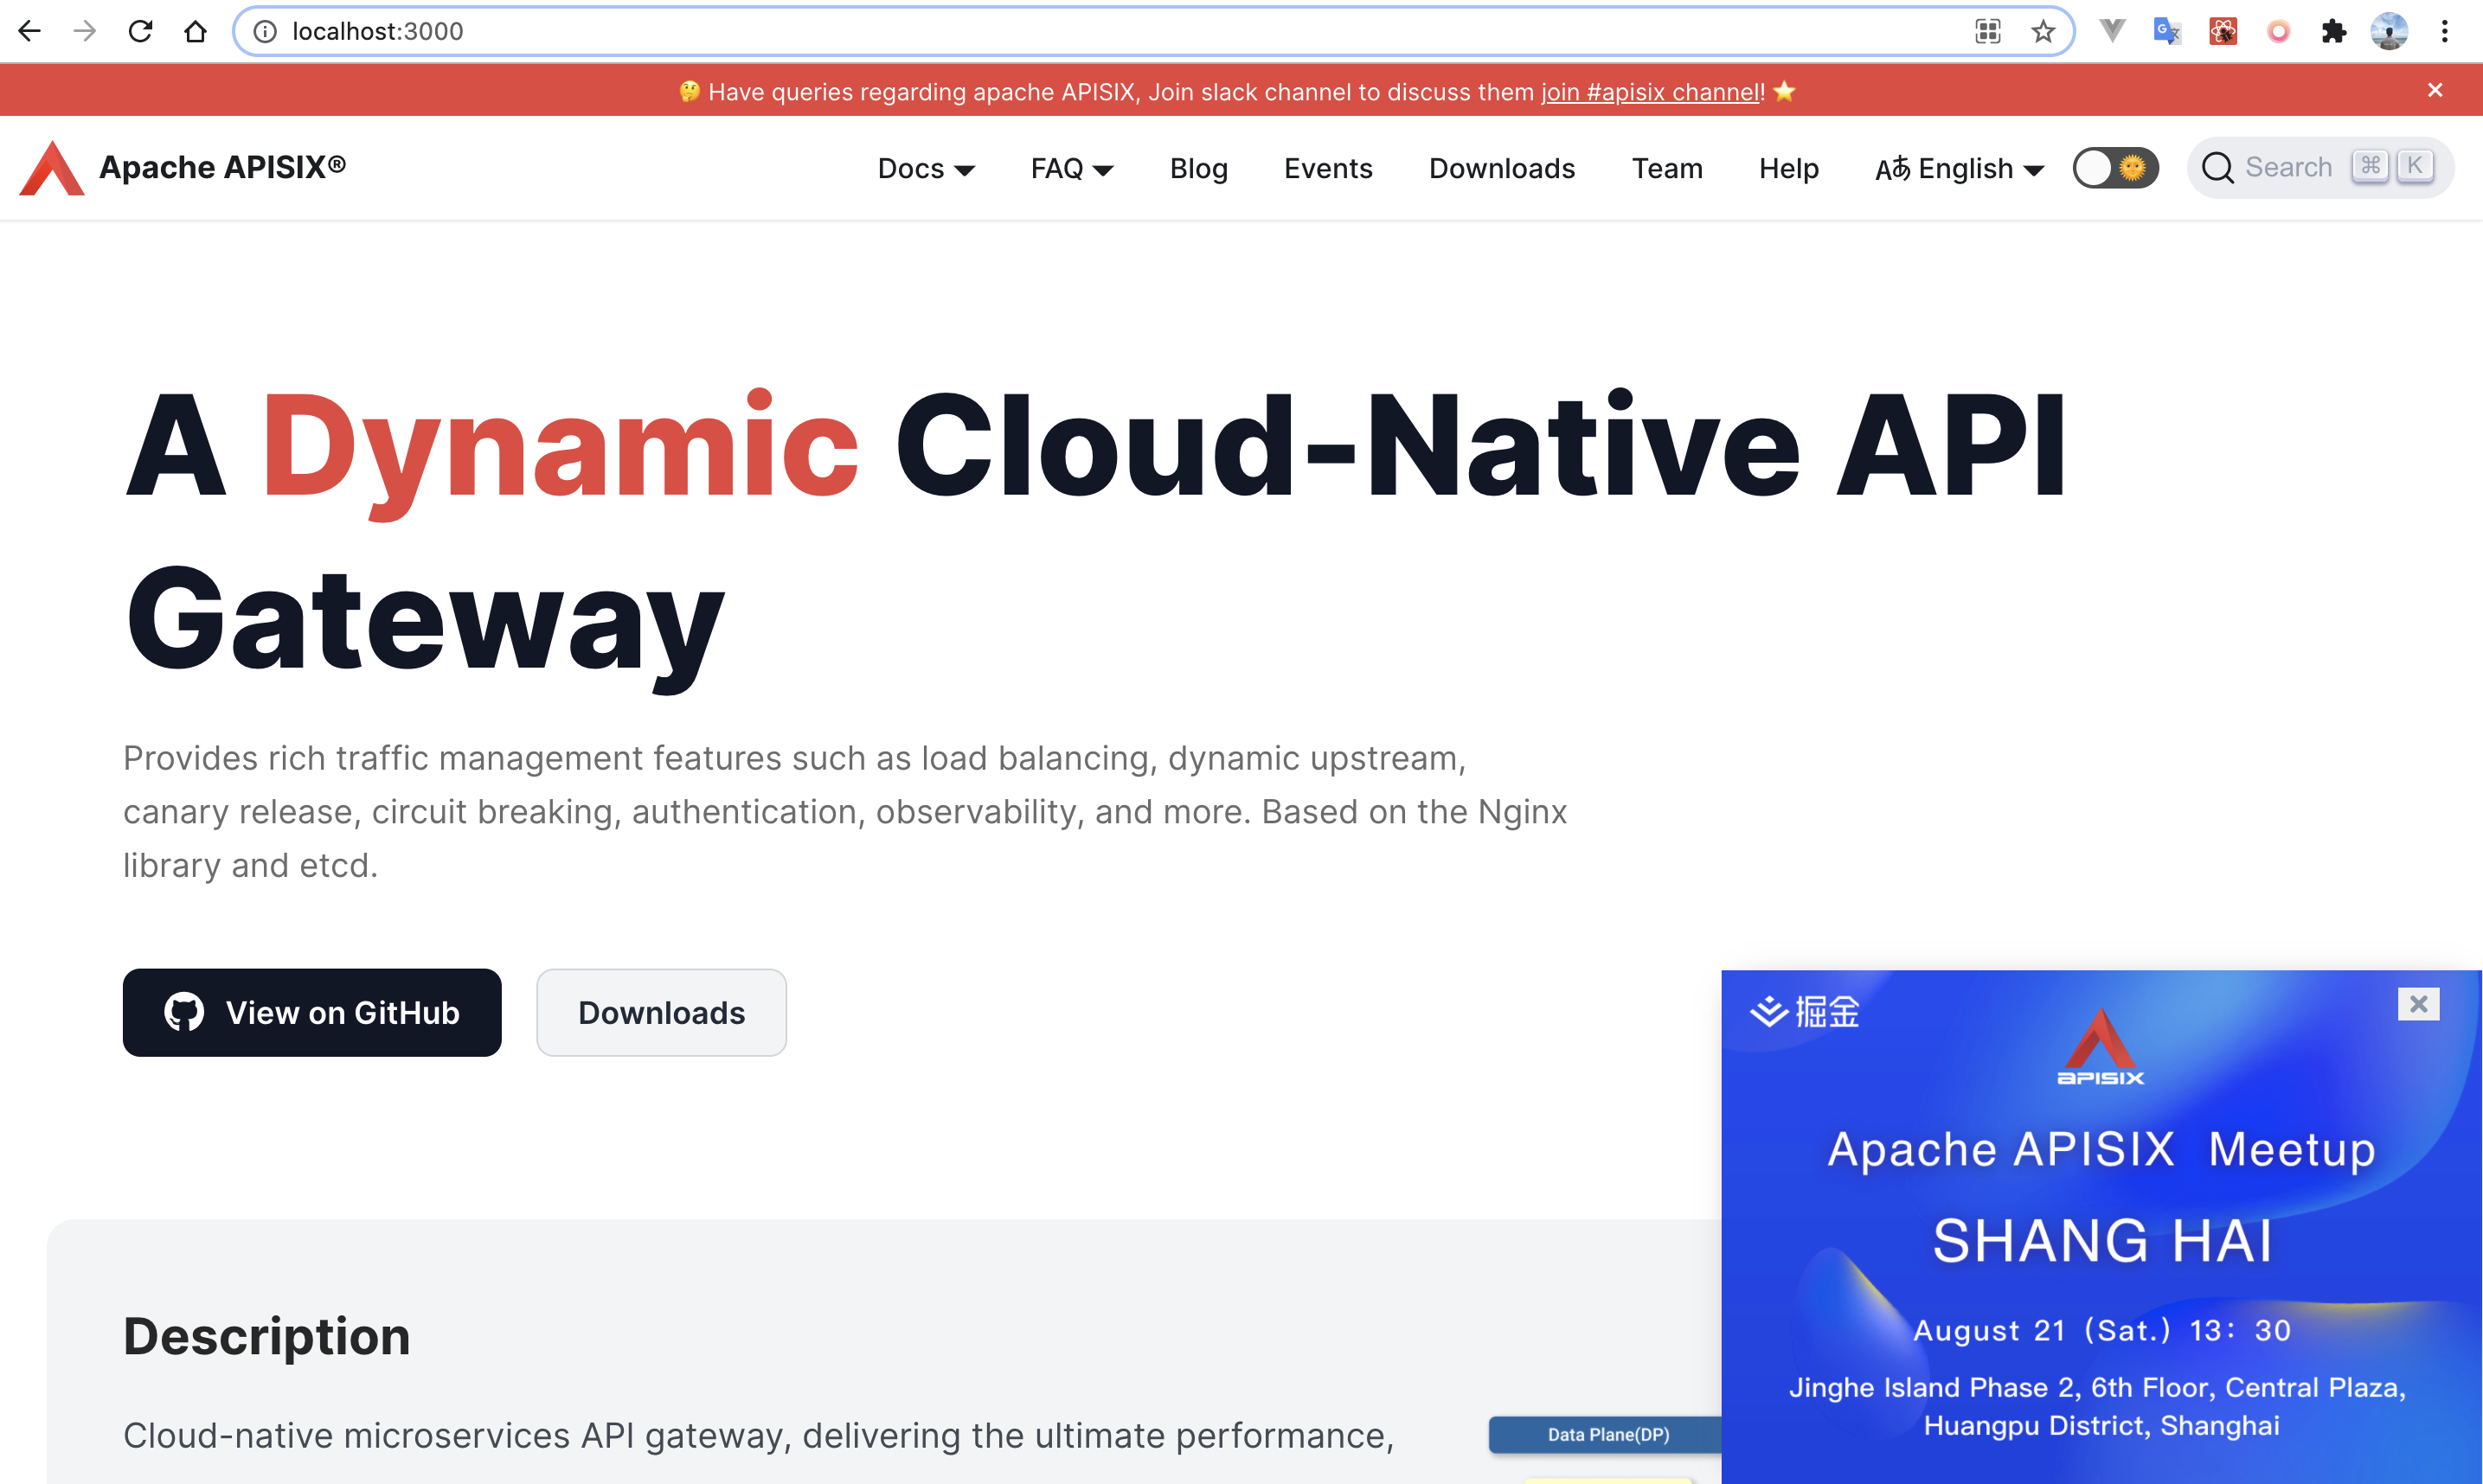
Task: Toggle dark mode switch
Action: 2114,168
